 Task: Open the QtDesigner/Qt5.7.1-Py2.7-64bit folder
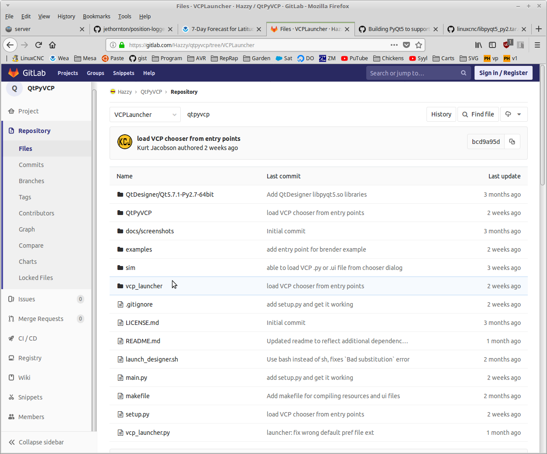170,195
